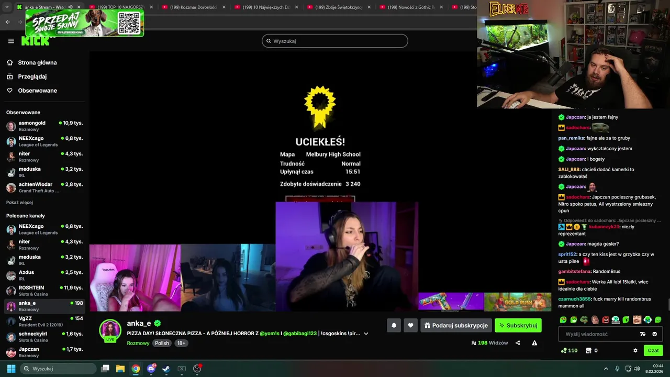This screenshot has width=670, height=377.
Task: Click the Polish language tag
Action: (x=162, y=343)
